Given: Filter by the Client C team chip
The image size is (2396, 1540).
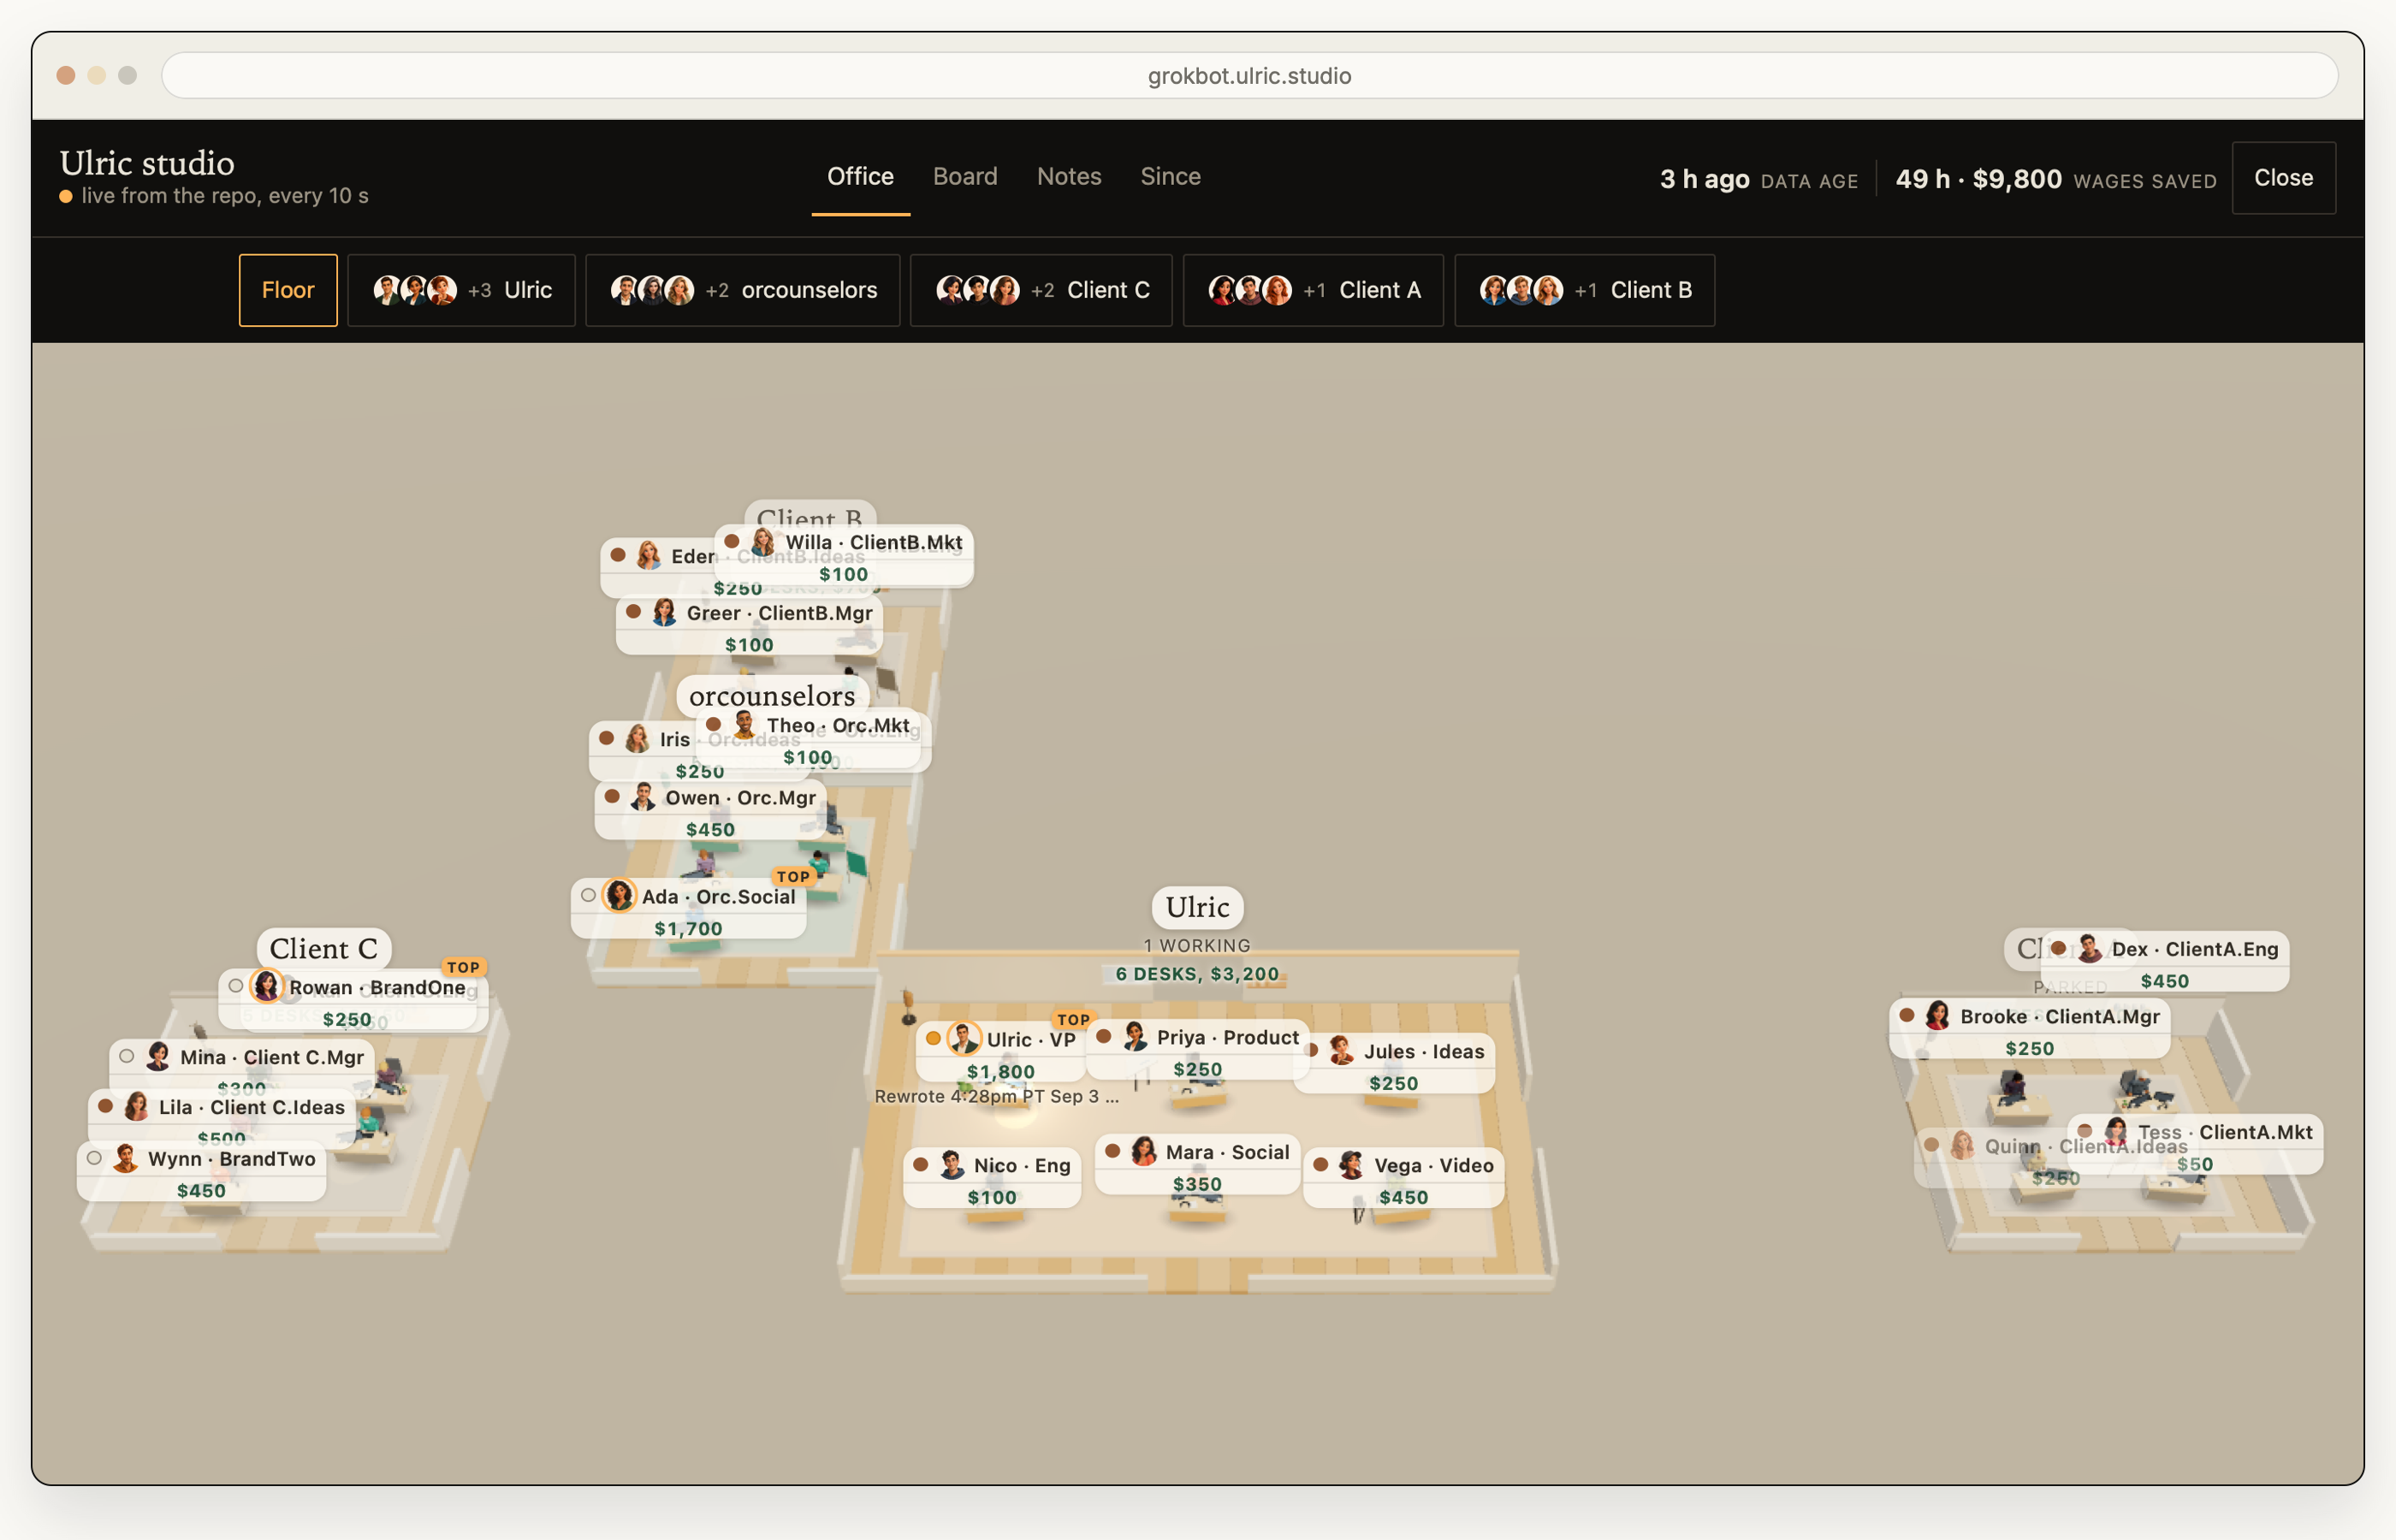Looking at the screenshot, I should point(1041,290).
